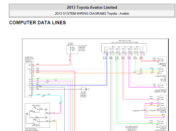Click the "MAIN BODY ECU" label

click(x=158, y=111)
